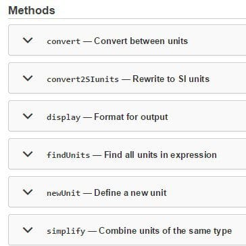Select the convert2SIunits method name

coord(82,79)
